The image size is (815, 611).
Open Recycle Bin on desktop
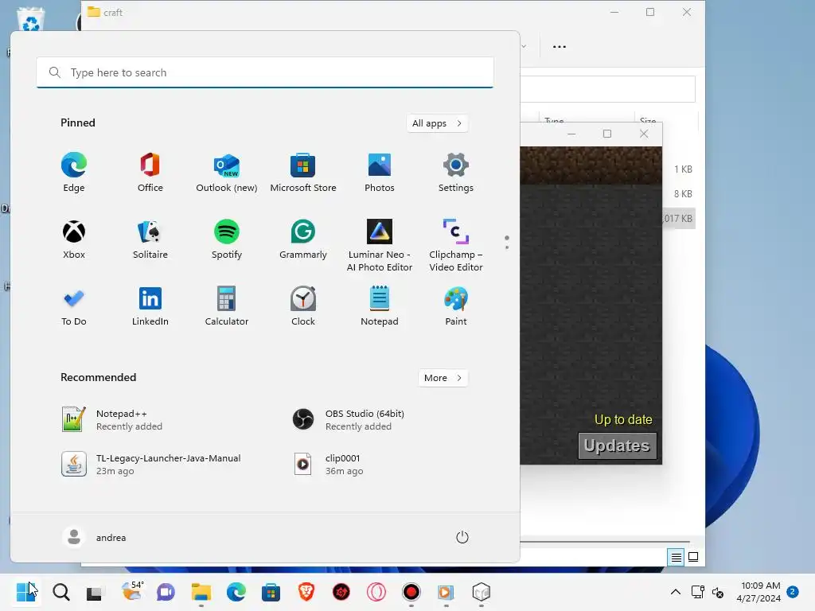coord(31,21)
